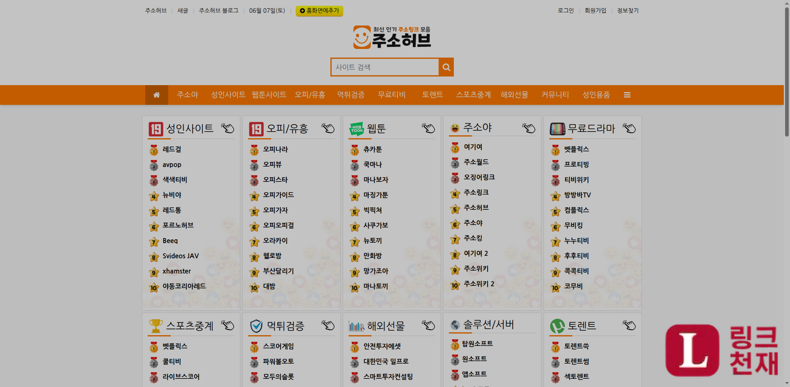Open the avpop link

172,165
